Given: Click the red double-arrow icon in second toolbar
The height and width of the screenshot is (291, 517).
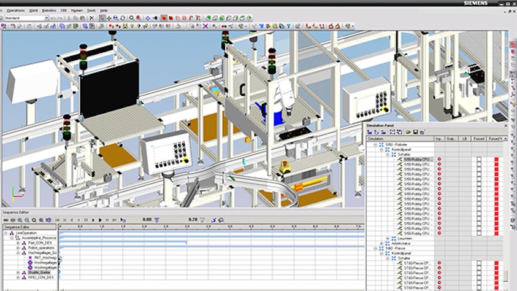Looking at the screenshot, I should click(x=224, y=26).
